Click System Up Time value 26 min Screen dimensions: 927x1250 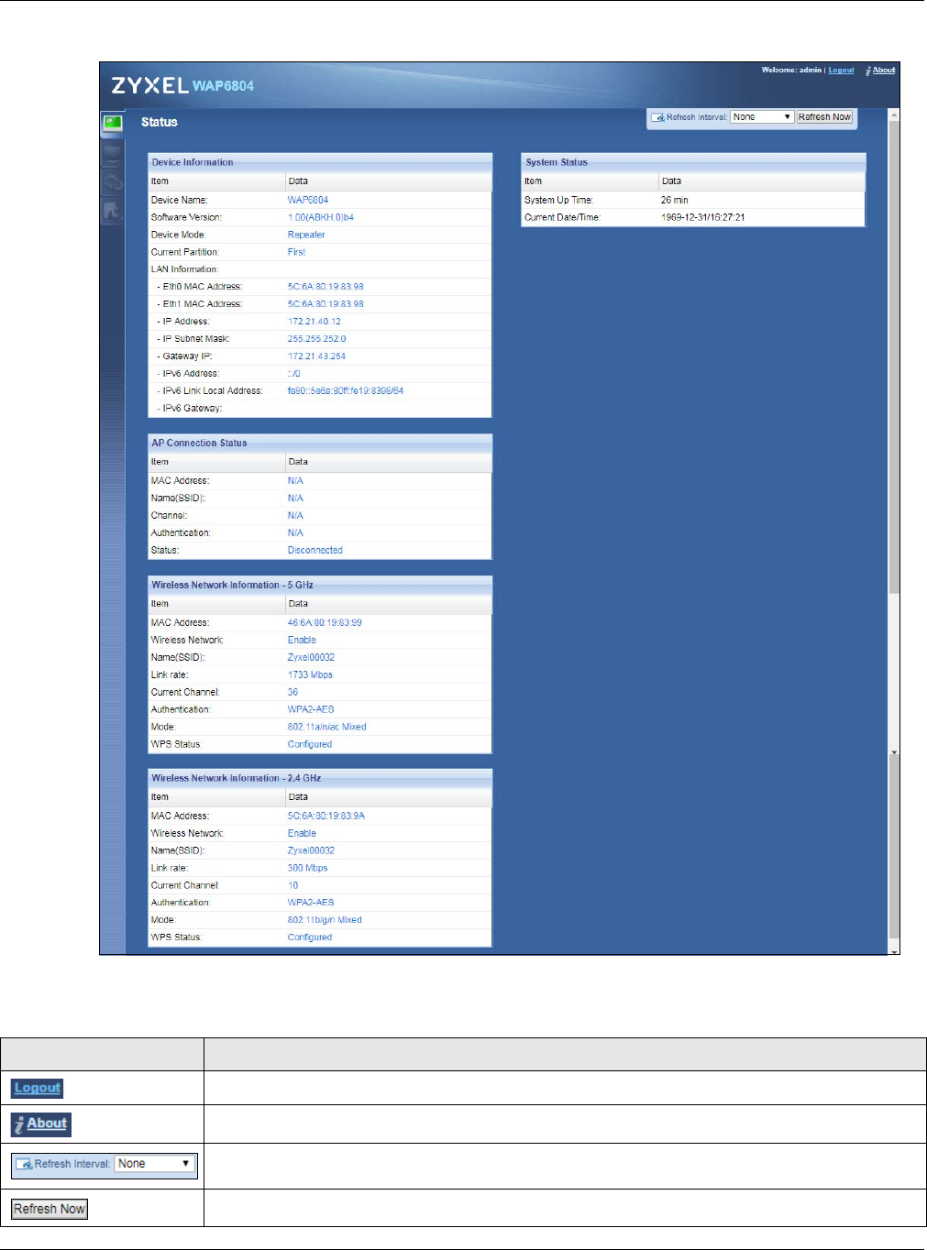pyautogui.click(x=674, y=200)
